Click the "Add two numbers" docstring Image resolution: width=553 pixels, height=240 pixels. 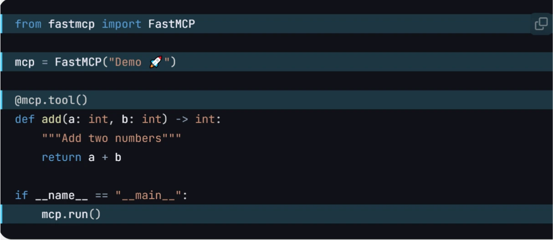point(112,138)
